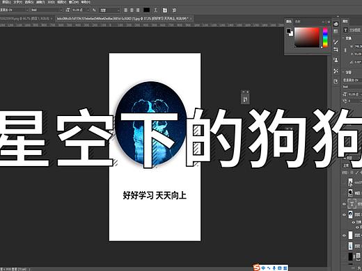This screenshot has width=362, height=271.
Task: Click the width W field in Properties
Action: [358, 47]
